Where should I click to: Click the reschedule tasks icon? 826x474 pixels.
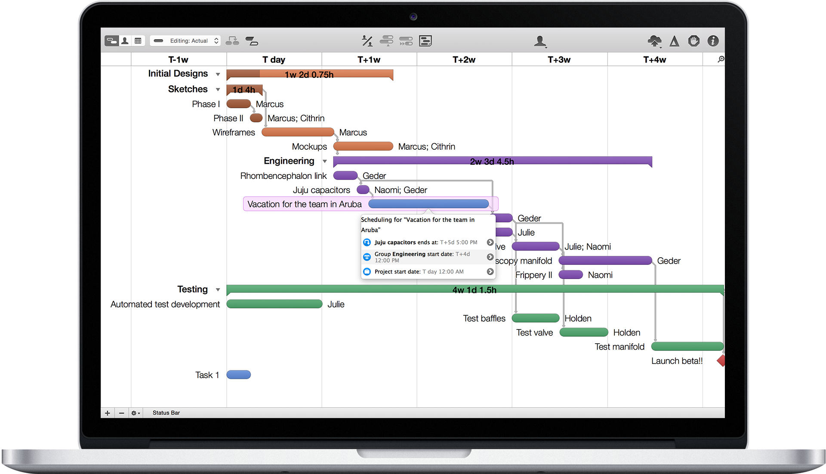406,41
